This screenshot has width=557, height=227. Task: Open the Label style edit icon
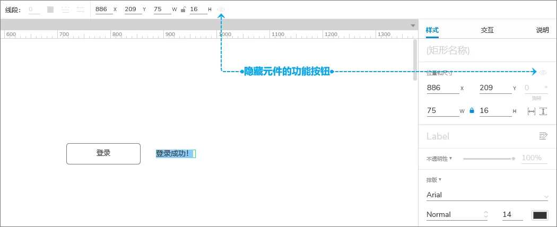tap(543, 136)
